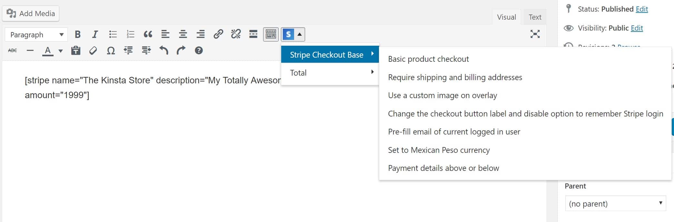The image size is (674, 222).
Task: Insert a blockquote
Action: tap(148, 34)
